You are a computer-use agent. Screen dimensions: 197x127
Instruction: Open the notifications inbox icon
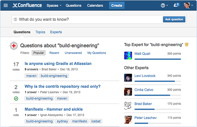pyautogui.click(x=176, y=5)
